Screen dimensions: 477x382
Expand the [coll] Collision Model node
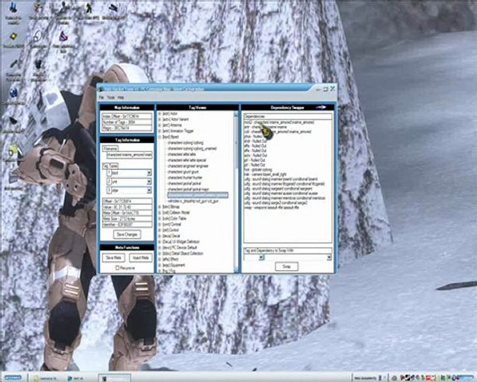pyautogui.click(x=160, y=213)
